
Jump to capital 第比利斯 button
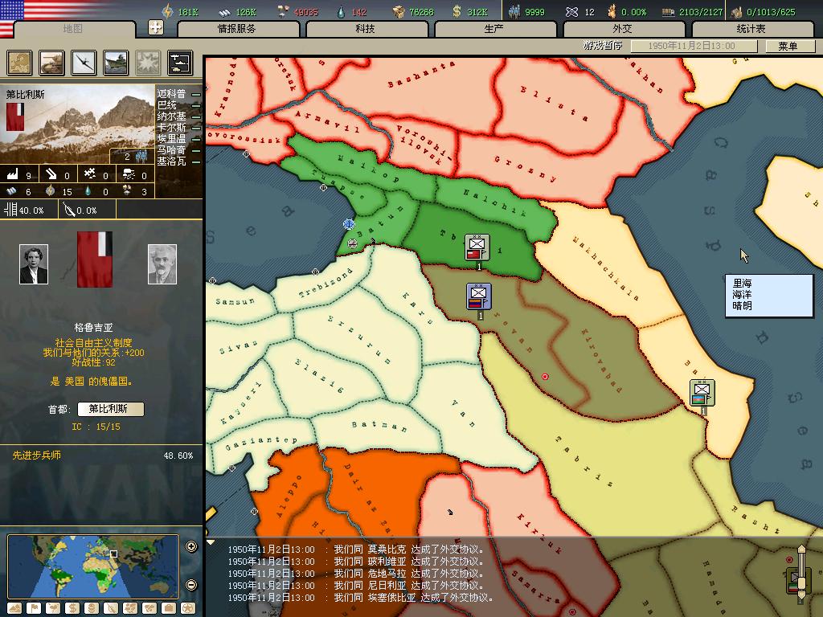110,409
